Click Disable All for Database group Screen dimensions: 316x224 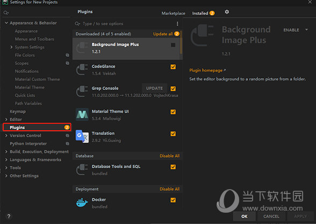point(169,156)
